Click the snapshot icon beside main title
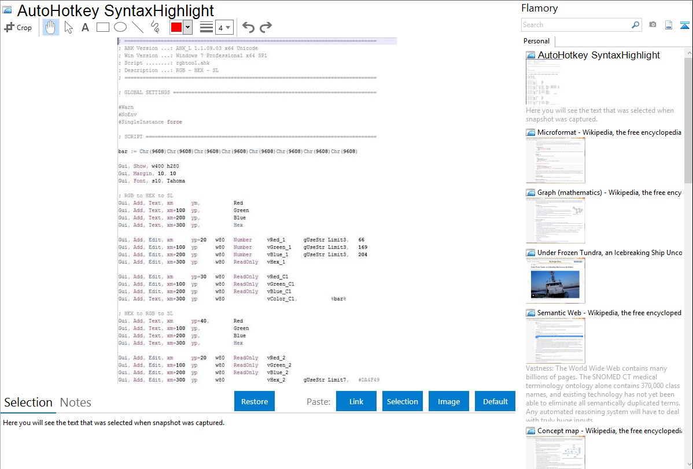The height and width of the screenshot is (469, 693). pyautogui.click(x=7, y=10)
